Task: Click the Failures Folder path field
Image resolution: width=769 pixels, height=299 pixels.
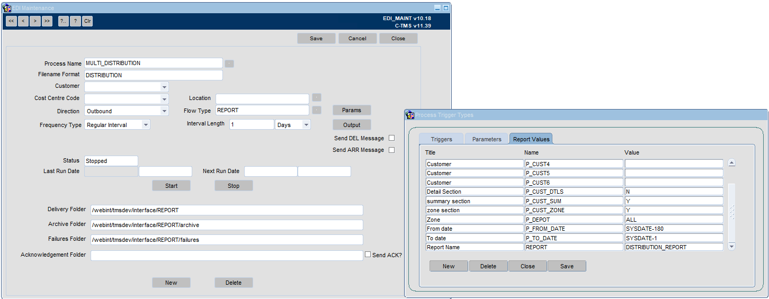Action: coord(227,240)
